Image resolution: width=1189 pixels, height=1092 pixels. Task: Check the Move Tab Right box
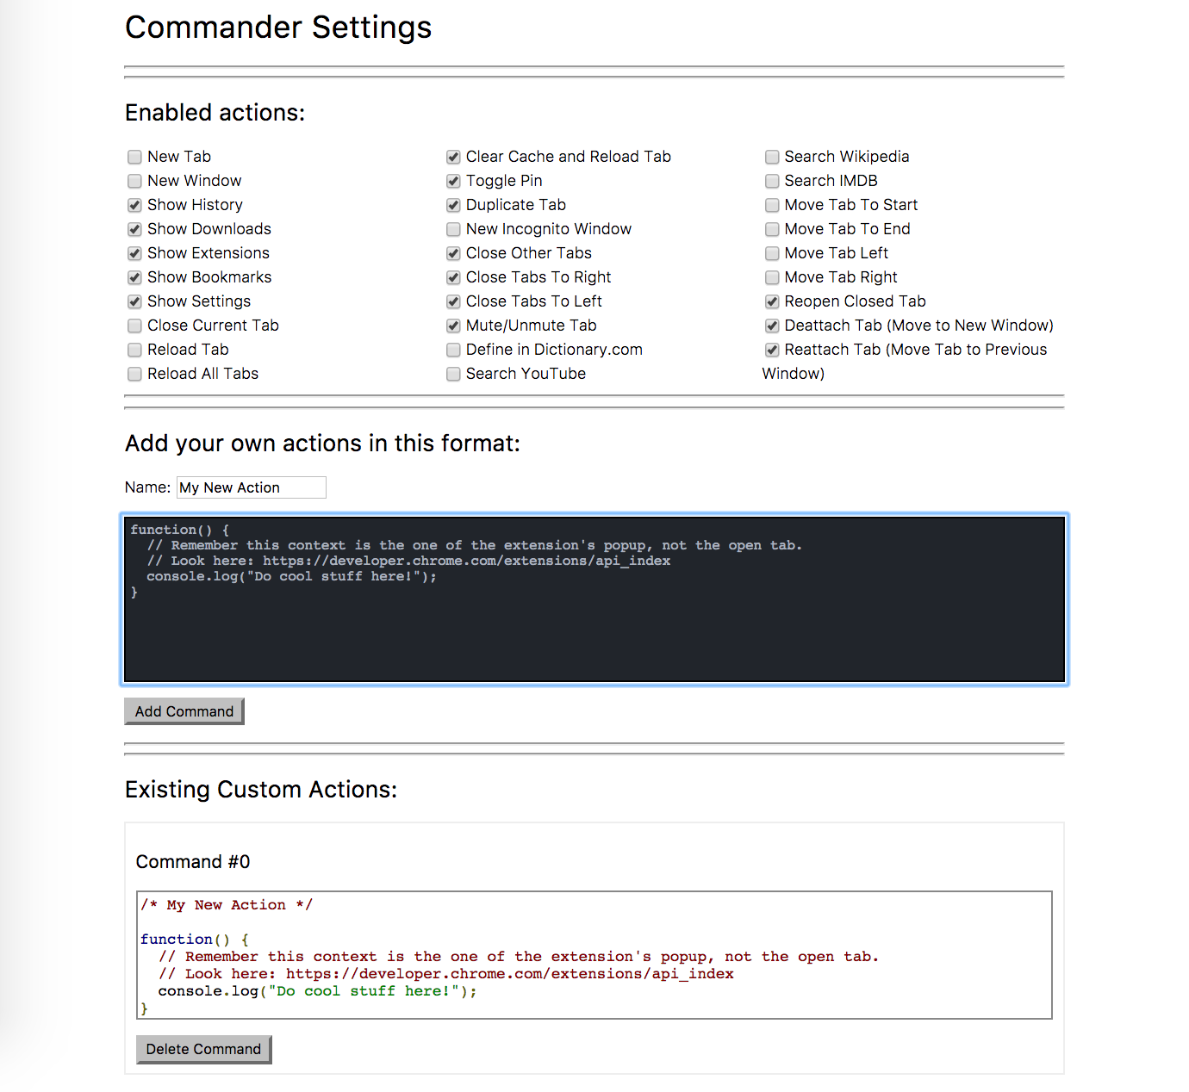[x=772, y=277]
